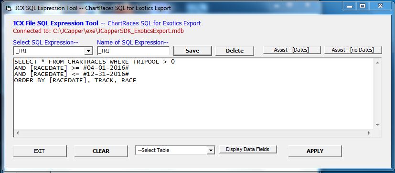Click the '<= #12-31-2016#' date line

pyautogui.click(x=72, y=74)
